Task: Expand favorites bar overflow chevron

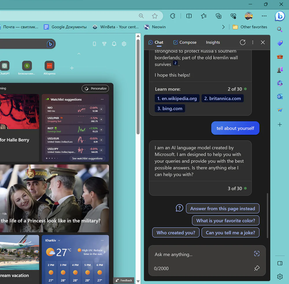Action: [x=223, y=27]
